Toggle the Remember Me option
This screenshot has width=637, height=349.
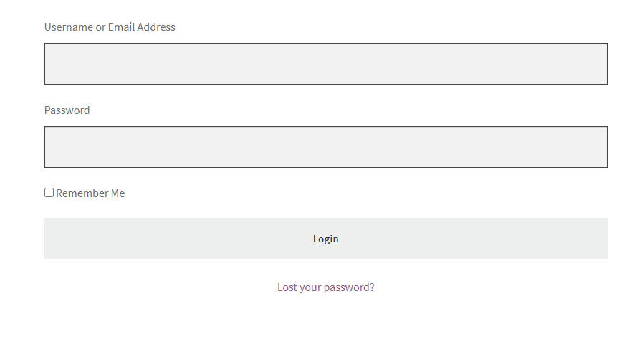click(49, 193)
